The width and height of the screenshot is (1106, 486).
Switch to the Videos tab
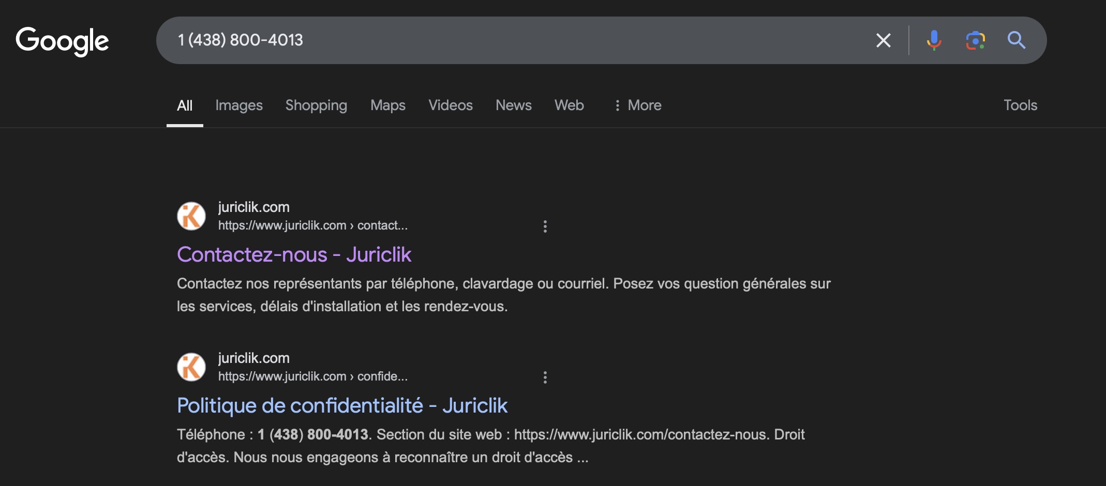click(x=450, y=105)
